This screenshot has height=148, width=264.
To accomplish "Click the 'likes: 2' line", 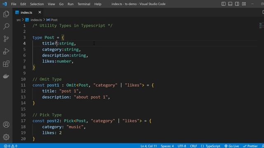I will [52, 132].
